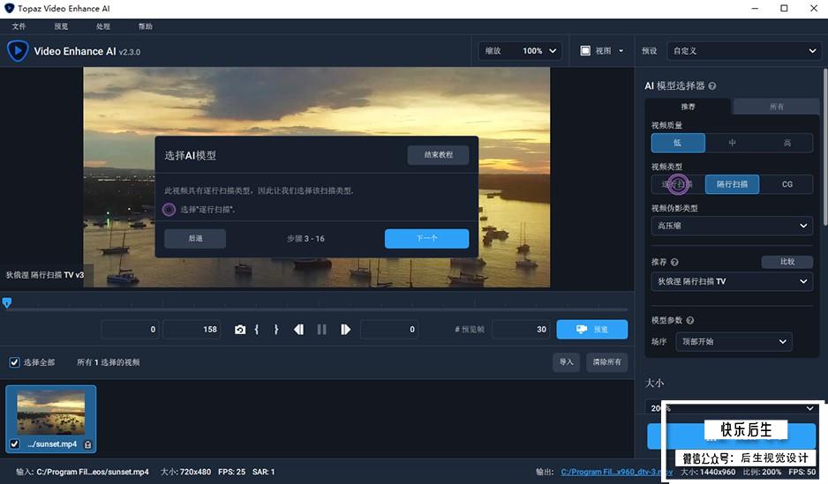Click the end frame field showing 158
The height and width of the screenshot is (484, 828).
pos(192,330)
